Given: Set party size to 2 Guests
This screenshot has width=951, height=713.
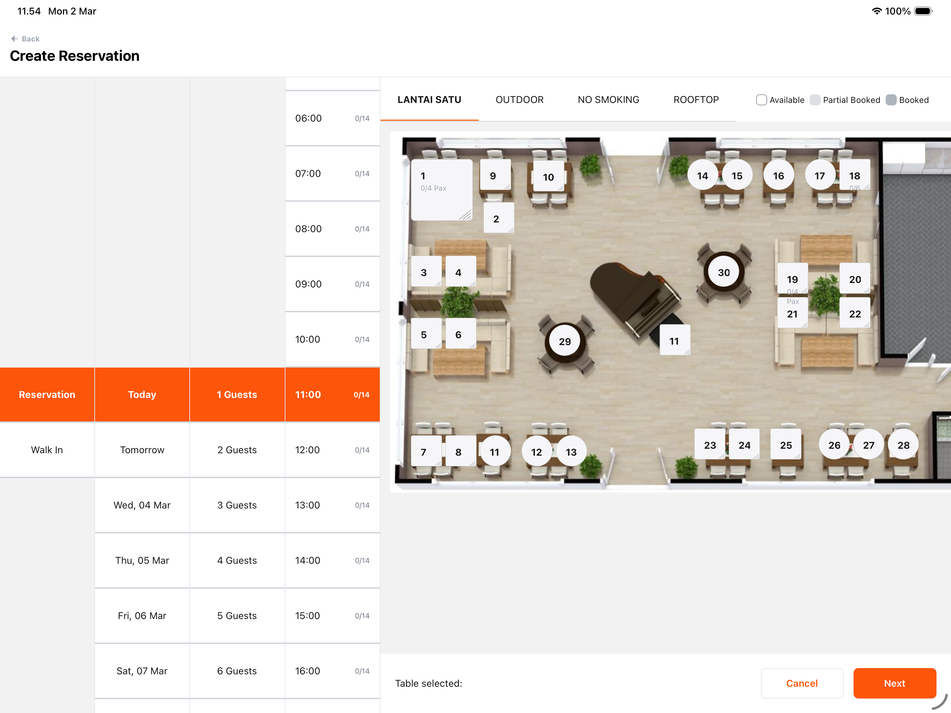Looking at the screenshot, I should coord(237,449).
